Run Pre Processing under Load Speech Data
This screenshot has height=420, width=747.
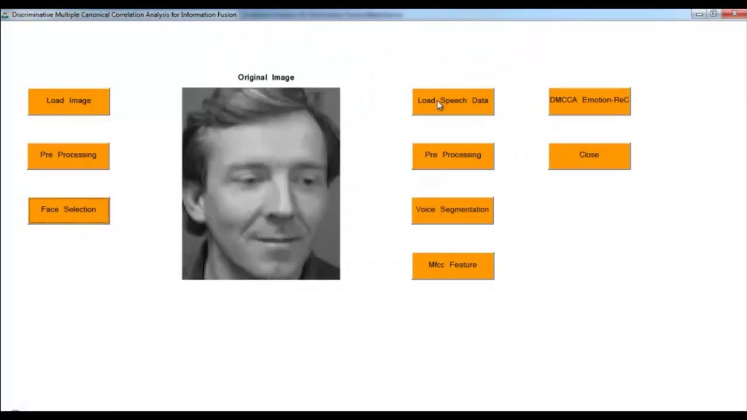(x=453, y=156)
